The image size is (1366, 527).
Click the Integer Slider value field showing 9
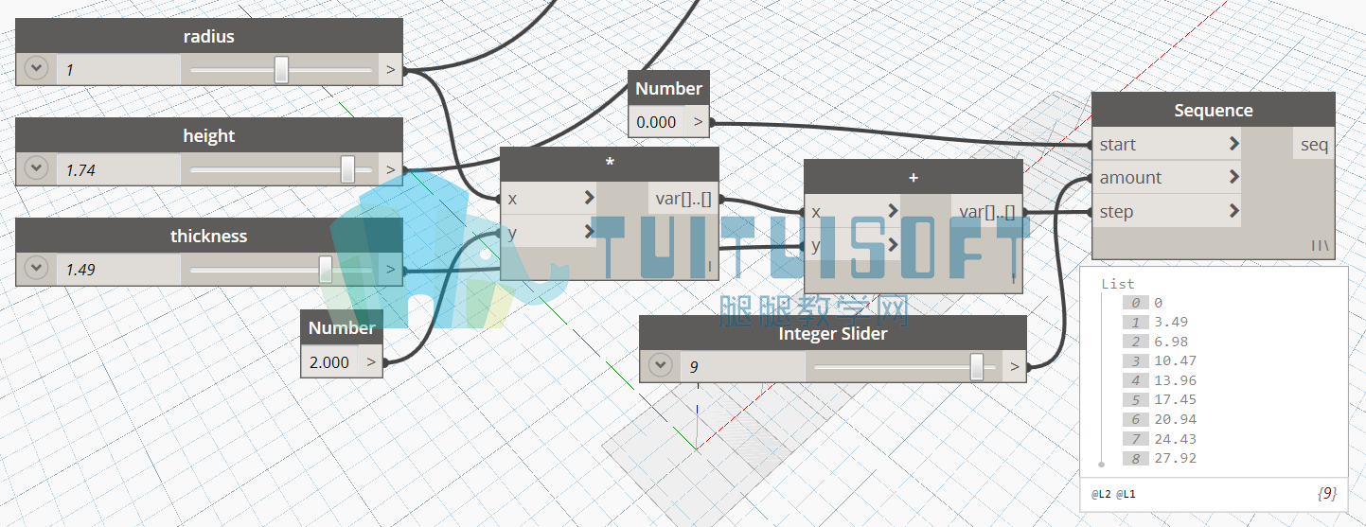742,366
